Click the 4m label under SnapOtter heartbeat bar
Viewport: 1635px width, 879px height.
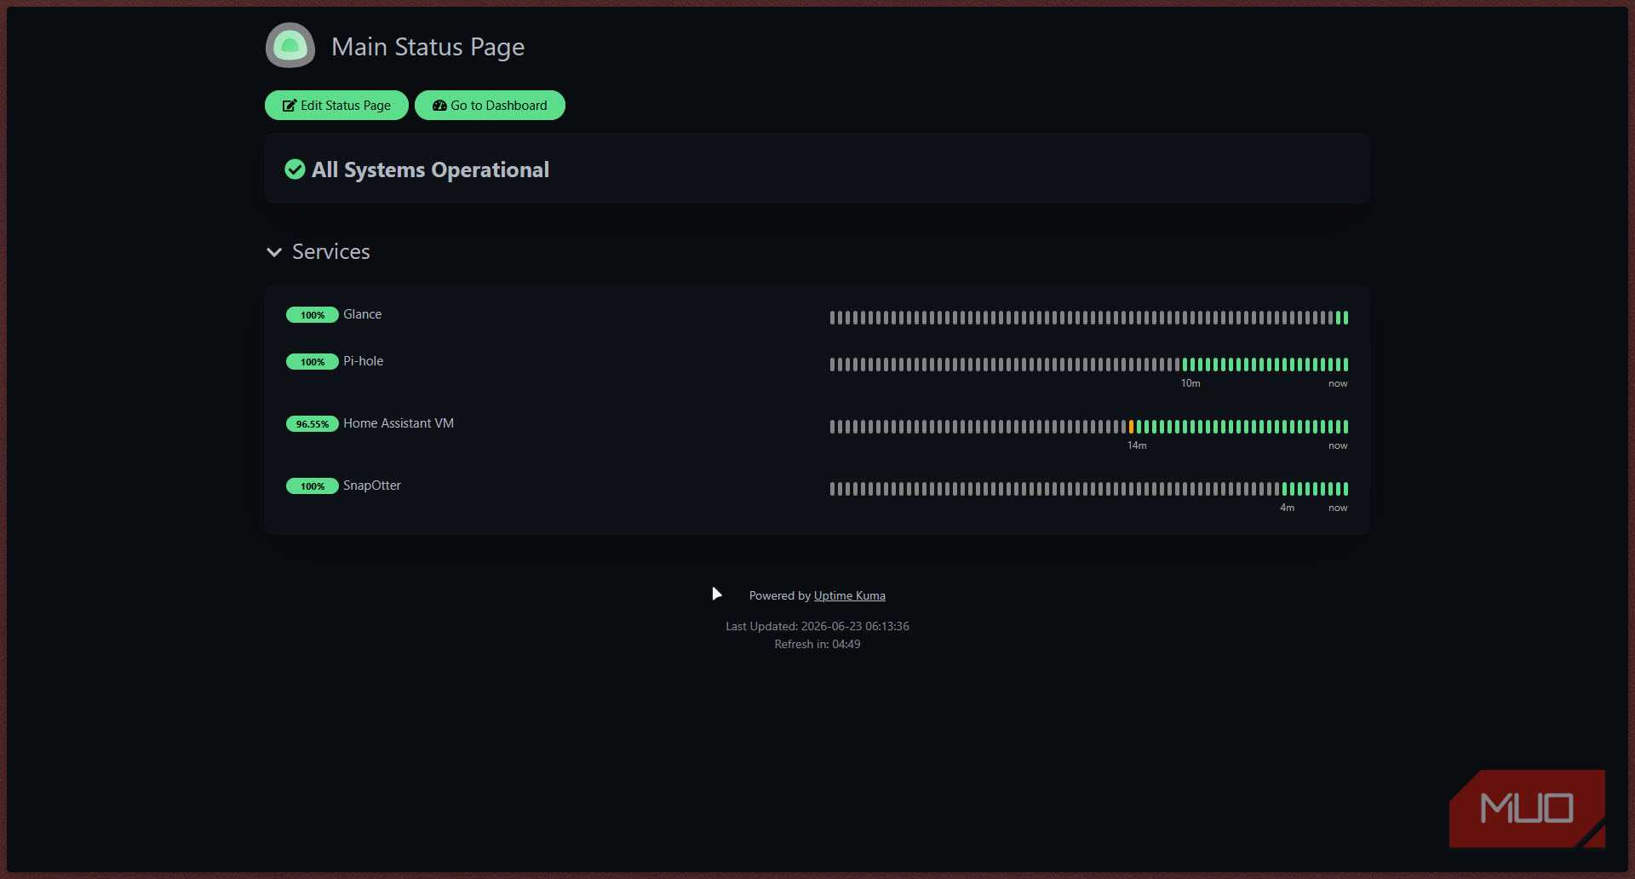1287,508
